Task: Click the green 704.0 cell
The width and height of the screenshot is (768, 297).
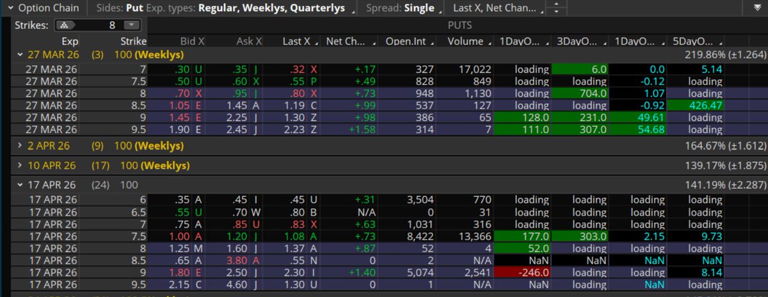Action: (579, 93)
